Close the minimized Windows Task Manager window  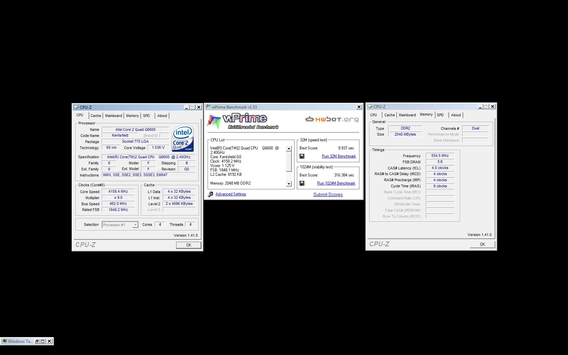(x=49, y=341)
